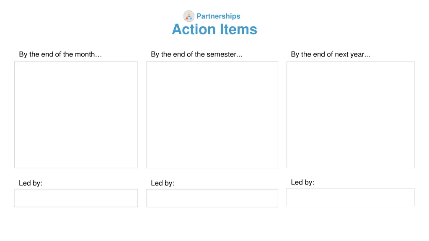Focus the large box under end of the month
Image resolution: width=429 pixels, height=241 pixels.
point(76,115)
